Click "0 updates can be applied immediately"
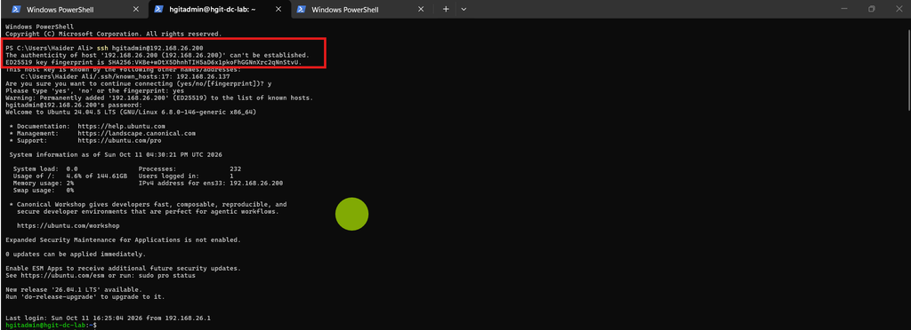The width and height of the screenshot is (911, 330). 76,255
